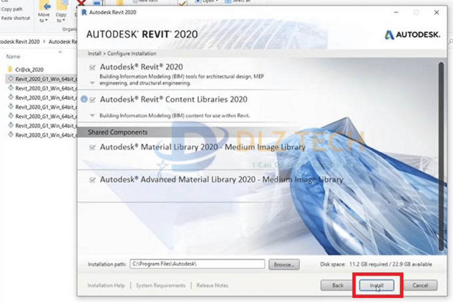Viewport: 453px width, 302px height.
Task: Select the highlighted Revit_2020_G1_Win_64bit file icon
Action: (11, 79)
